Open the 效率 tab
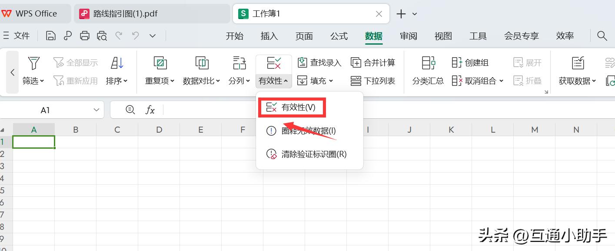Image resolution: width=615 pixels, height=251 pixels. click(565, 36)
